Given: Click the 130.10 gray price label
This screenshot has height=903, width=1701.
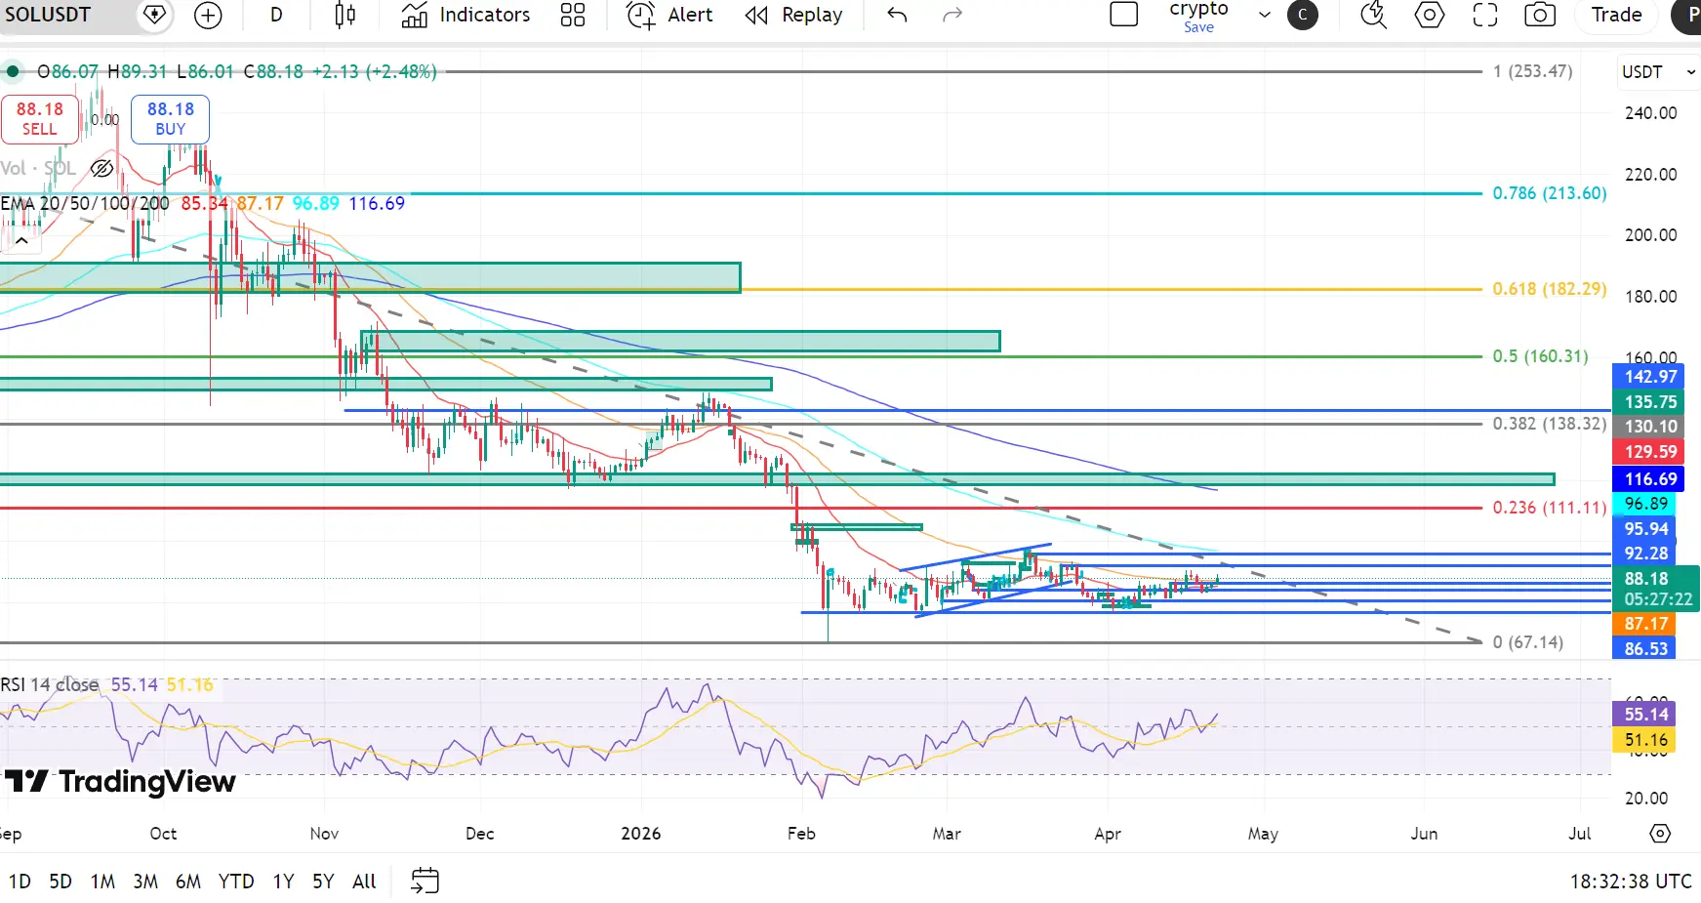Looking at the screenshot, I should tap(1648, 427).
